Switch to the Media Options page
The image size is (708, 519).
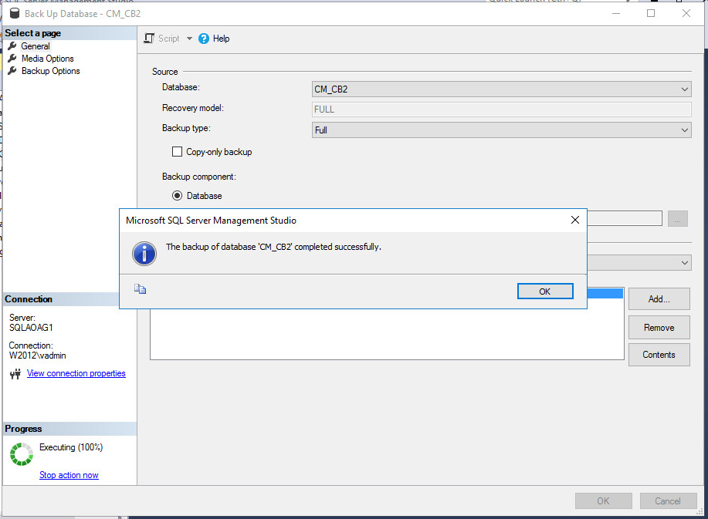coord(46,58)
